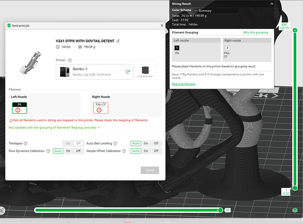Open Right Nozzle PA6-CF filament mapping dropdown
Viewport: 303px width, 223px height.
click(x=101, y=108)
